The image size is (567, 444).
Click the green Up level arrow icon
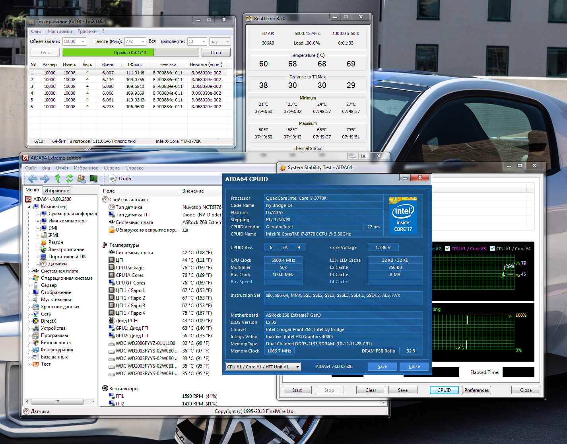point(58,179)
